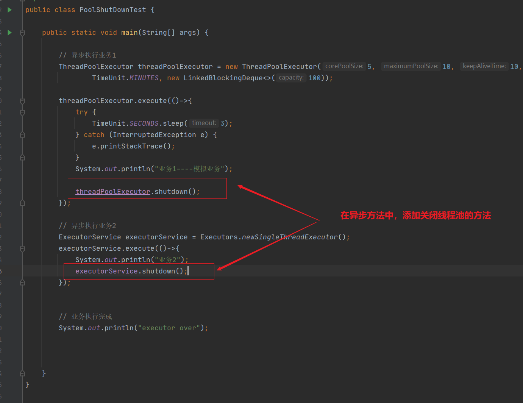Toggle fold end marker below threadPoolExecutor.shutdown

tap(22, 203)
